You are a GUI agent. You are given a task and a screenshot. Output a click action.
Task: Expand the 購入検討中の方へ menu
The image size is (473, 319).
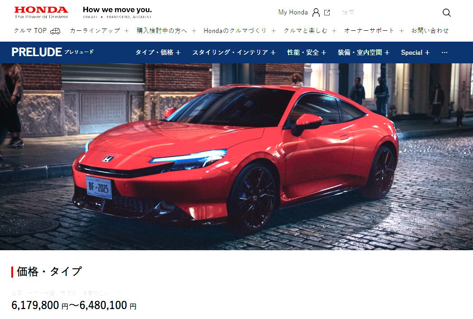(166, 30)
